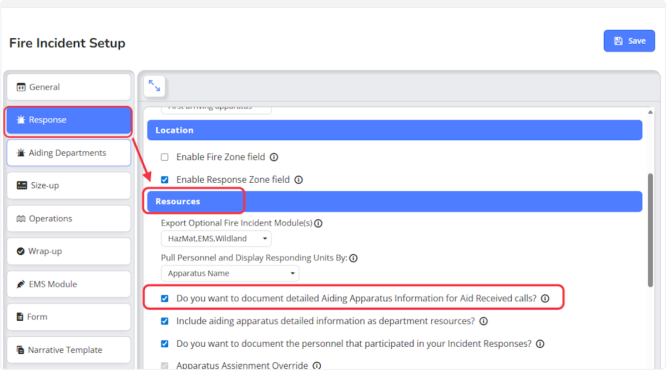Open the Aiding Departments tab
This screenshot has height=370, width=666.
(x=69, y=153)
